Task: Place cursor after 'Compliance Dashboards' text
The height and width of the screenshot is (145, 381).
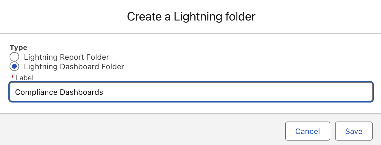Action: point(103,92)
